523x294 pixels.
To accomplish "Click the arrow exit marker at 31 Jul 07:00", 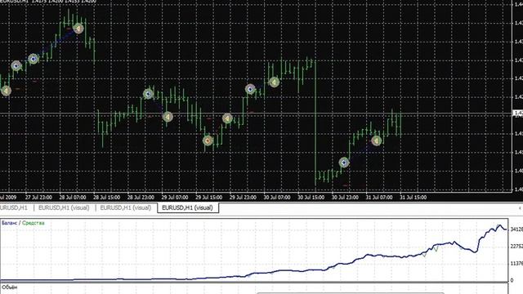I will pyautogui.click(x=377, y=140).
